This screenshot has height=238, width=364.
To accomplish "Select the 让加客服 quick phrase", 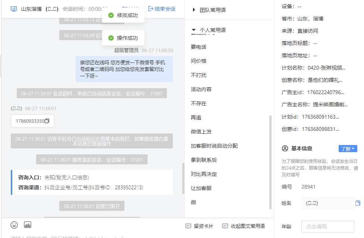I will coord(201,188).
